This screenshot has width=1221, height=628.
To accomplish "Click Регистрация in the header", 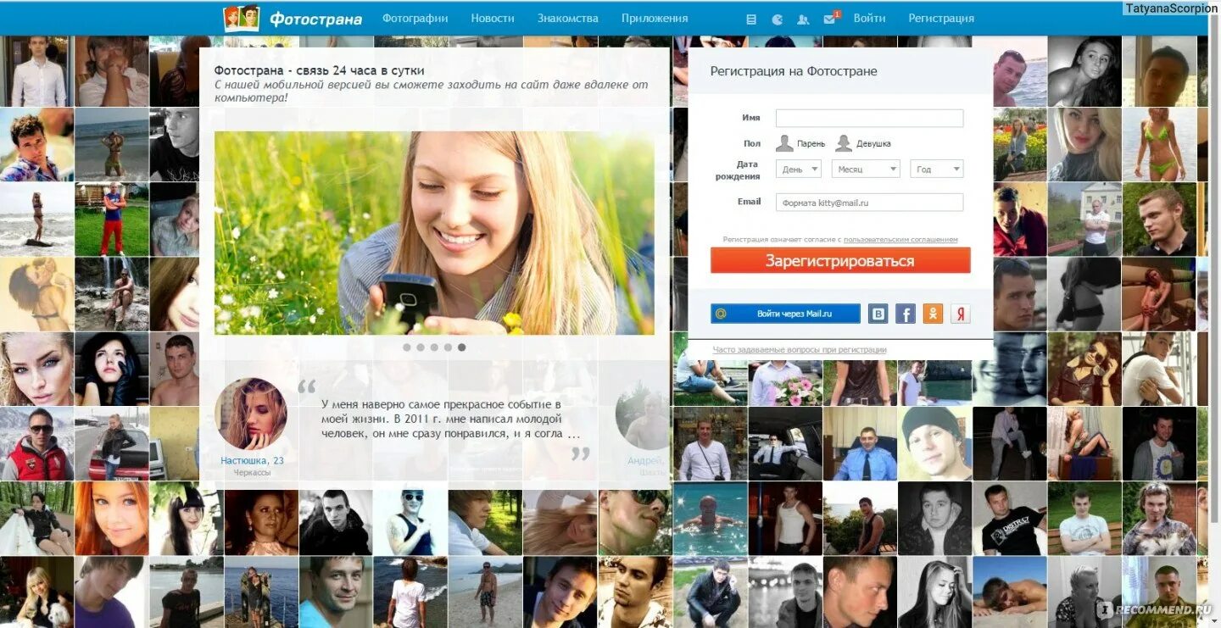I will click(941, 18).
